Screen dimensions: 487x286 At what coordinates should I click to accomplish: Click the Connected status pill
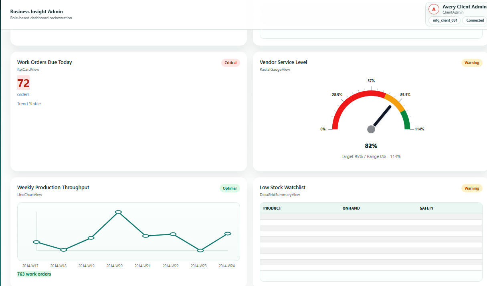coord(475,20)
